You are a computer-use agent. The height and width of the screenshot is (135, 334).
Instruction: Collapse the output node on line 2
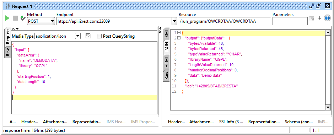point(179,38)
